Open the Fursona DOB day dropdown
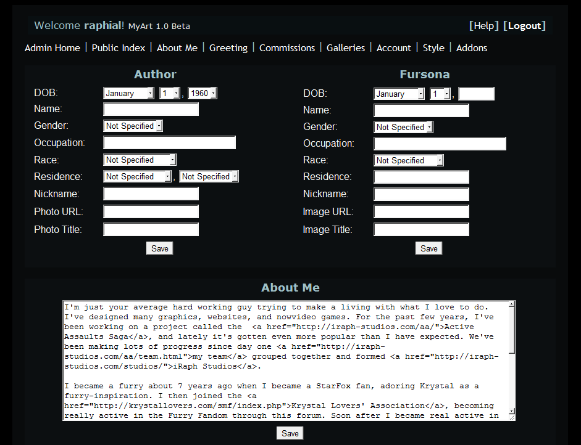 (x=441, y=94)
